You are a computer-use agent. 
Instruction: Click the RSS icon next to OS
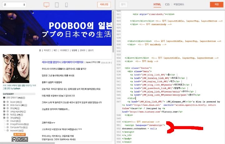[x=18, y=109]
